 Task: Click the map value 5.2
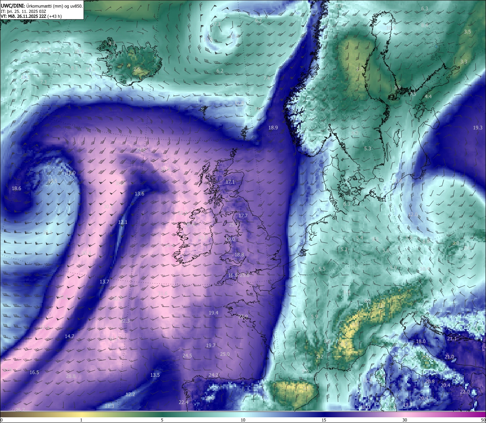click(x=344, y=250)
